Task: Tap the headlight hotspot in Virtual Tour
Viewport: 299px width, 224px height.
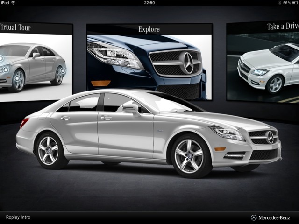Action: point(6,70)
